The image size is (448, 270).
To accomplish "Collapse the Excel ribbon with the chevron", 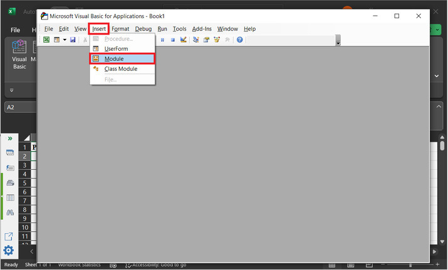I will point(437,76).
